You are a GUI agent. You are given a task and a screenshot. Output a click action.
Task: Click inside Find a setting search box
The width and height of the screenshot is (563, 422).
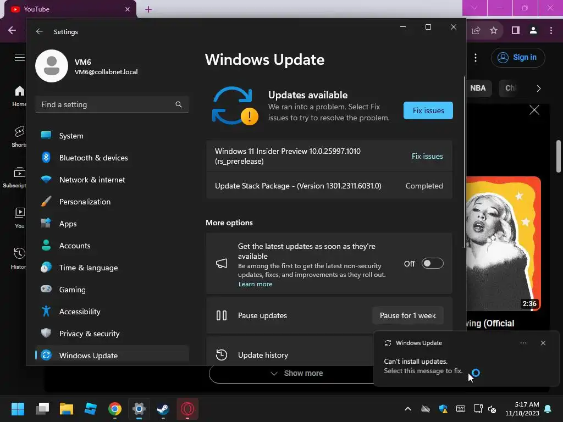click(x=112, y=104)
